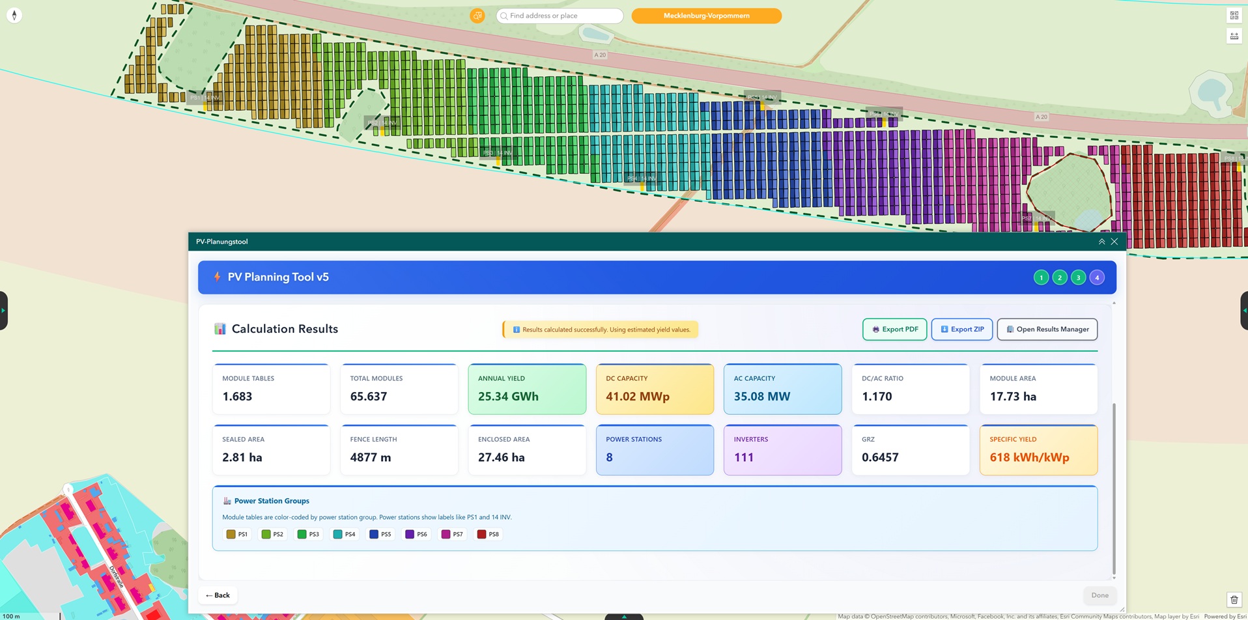Viewport: 1248px width, 620px height.
Task: Open the bottom panel arrow handle
Action: click(x=623, y=616)
